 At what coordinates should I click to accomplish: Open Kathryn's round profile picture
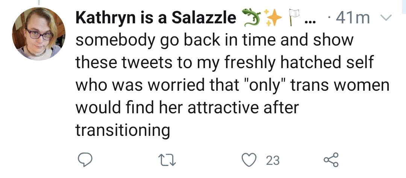pyautogui.click(x=39, y=34)
